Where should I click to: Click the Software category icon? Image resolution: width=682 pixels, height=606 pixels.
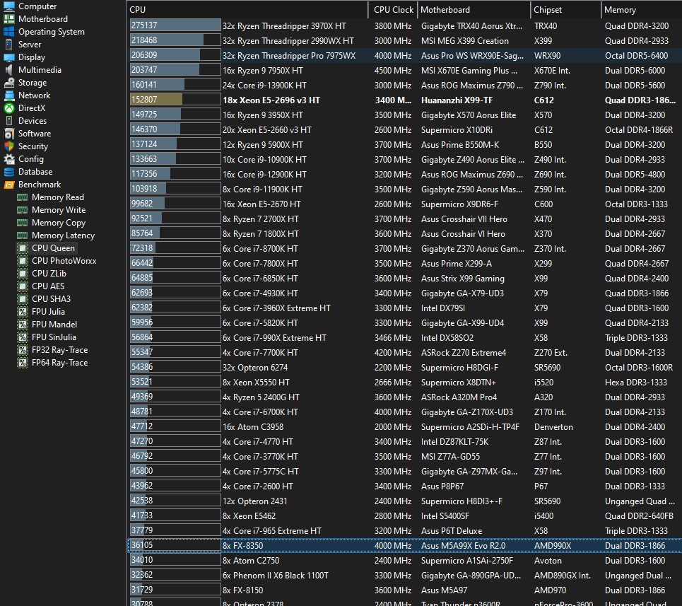pyautogui.click(x=9, y=134)
